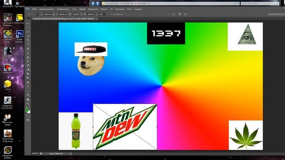Select the Eyedropper tool
The image size is (285, 160).
click(28, 44)
